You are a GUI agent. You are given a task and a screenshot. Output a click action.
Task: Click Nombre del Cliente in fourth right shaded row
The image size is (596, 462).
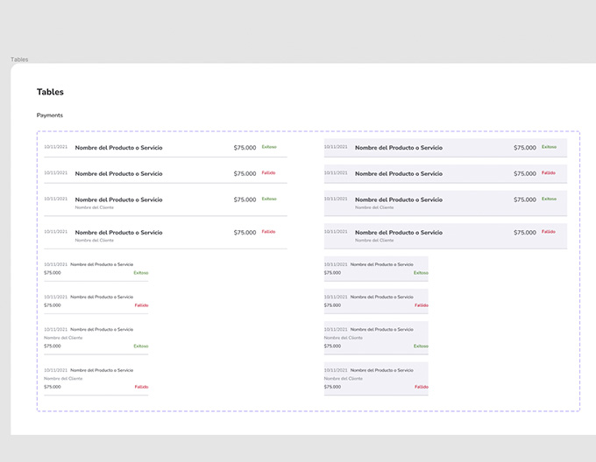374,241
